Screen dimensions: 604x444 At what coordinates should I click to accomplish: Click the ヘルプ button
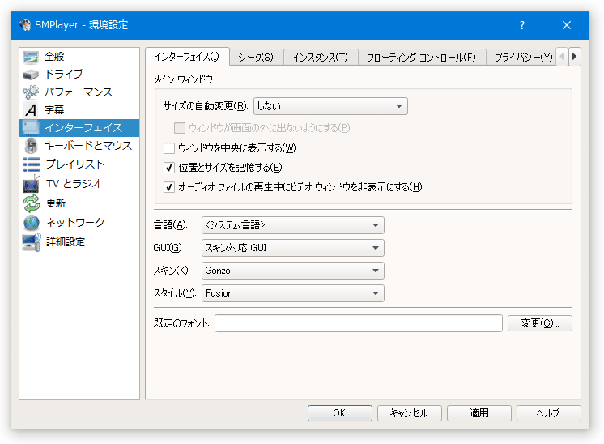[x=548, y=413]
